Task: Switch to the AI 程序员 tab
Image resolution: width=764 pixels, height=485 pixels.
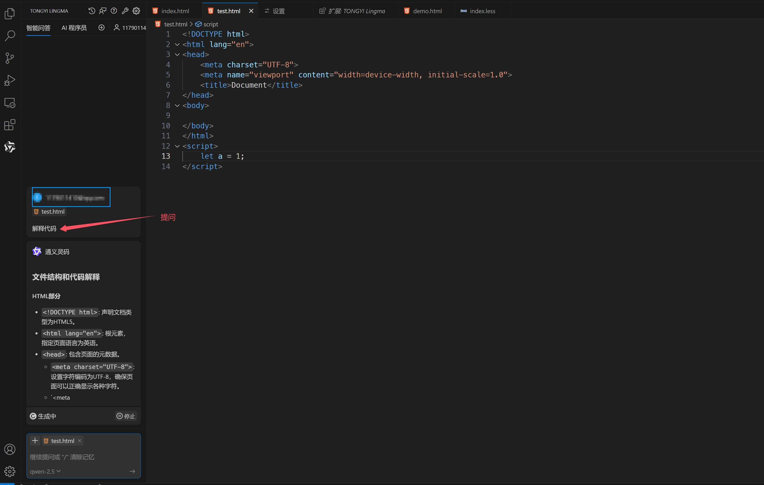Action: pos(74,28)
